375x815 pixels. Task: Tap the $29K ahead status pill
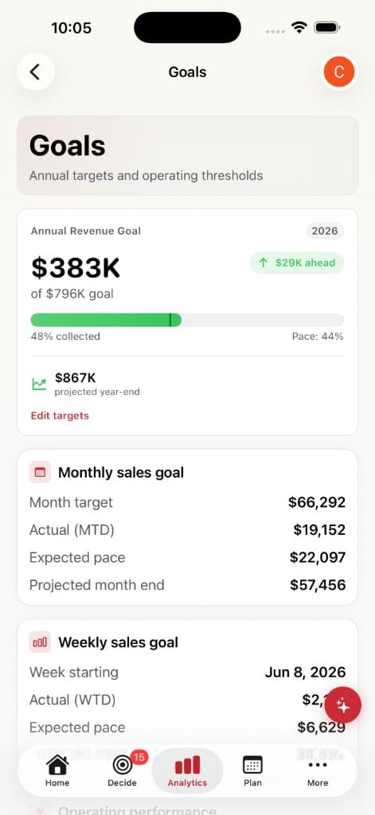296,263
